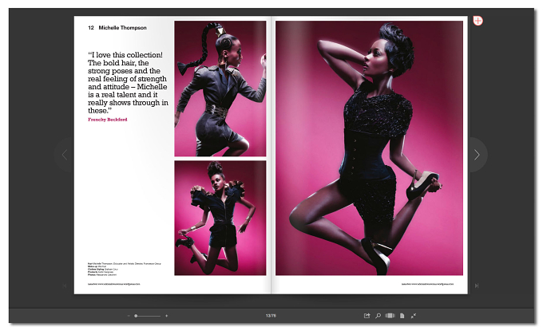
Task: Show page thumbnails strip view
Action: 390,315
